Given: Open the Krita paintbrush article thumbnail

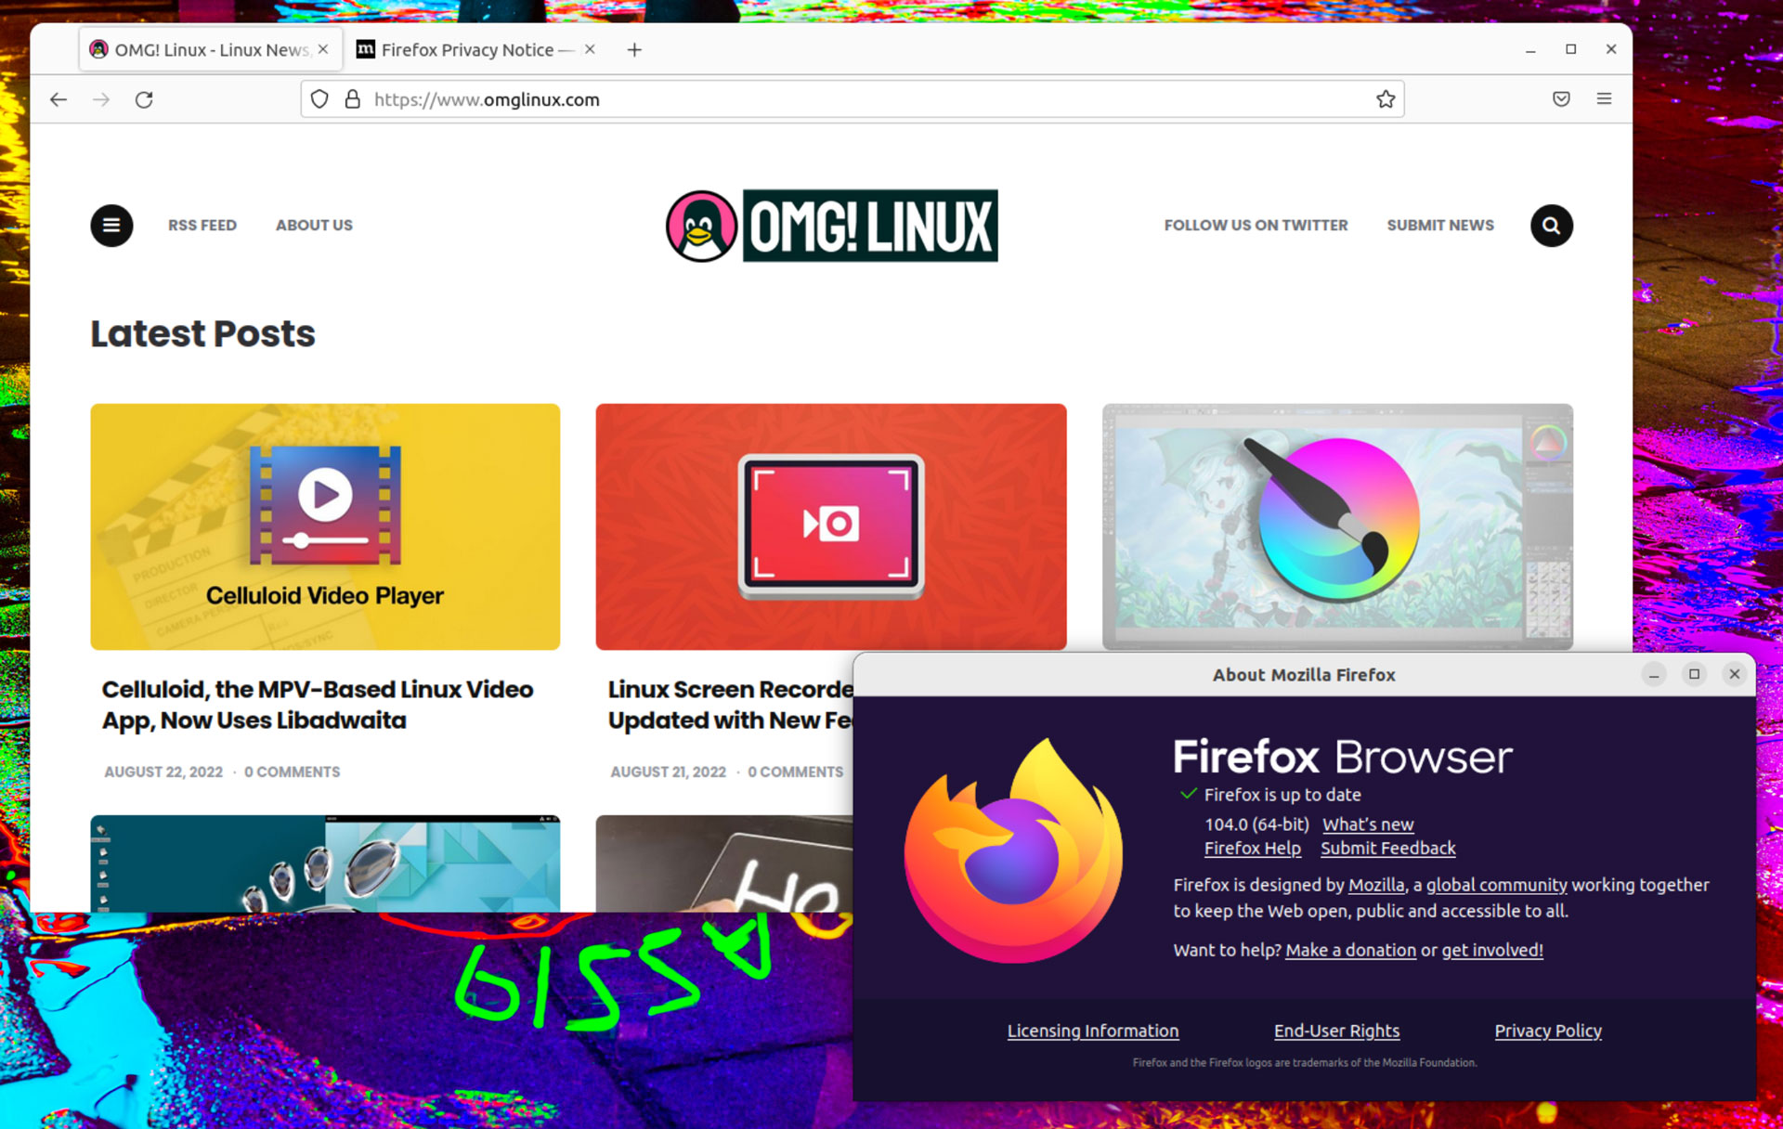Looking at the screenshot, I should click(1337, 526).
